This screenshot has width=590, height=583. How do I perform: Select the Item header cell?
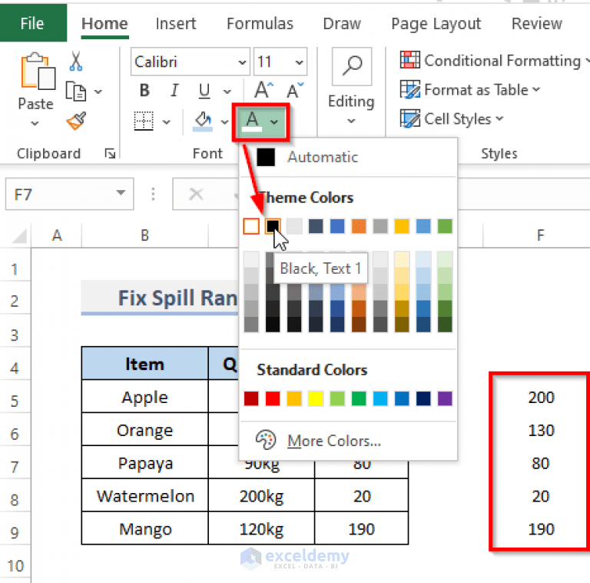(x=145, y=364)
